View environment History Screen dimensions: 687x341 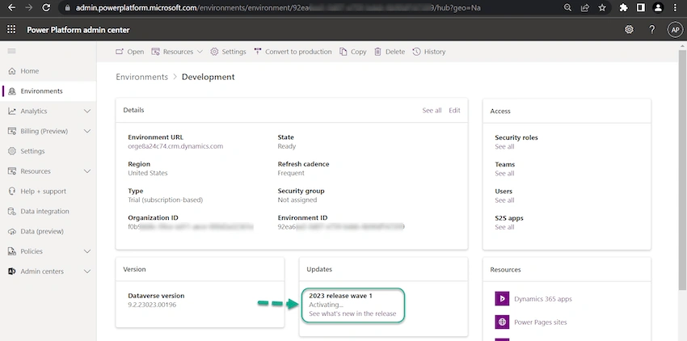click(x=429, y=52)
